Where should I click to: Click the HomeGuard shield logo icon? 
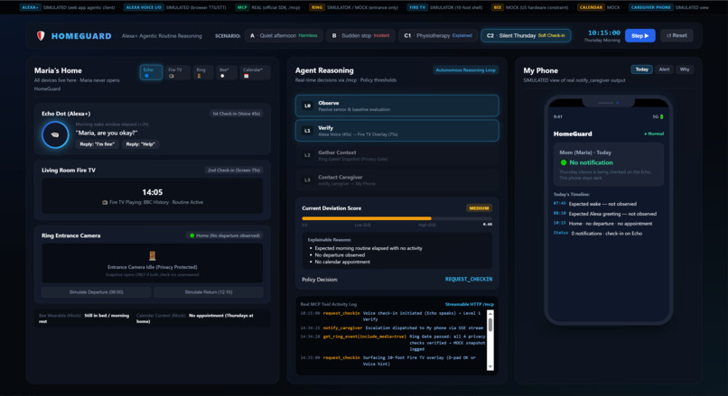(x=41, y=36)
